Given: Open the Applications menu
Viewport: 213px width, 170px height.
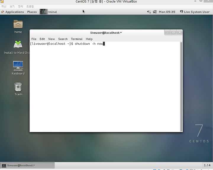Looking at the screenshot, I should (x=14, y=12).
